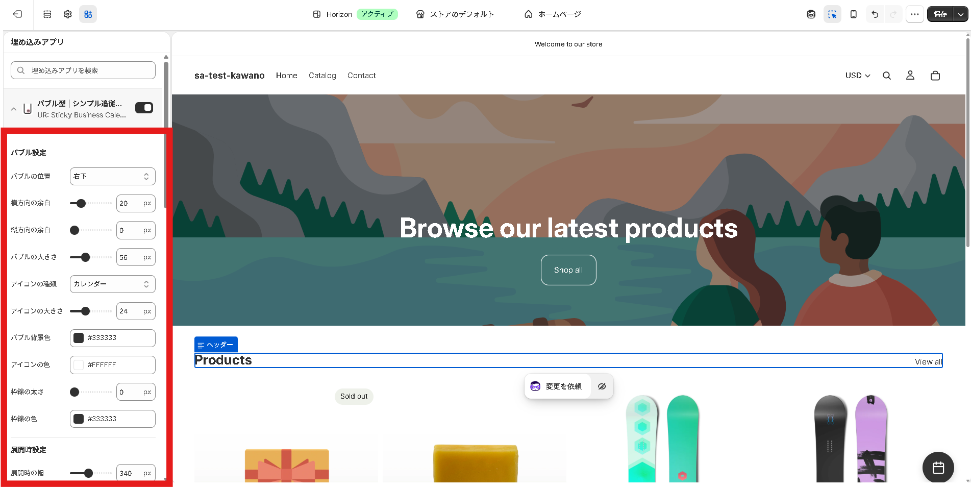
Task: Click the Welcome to our store announcement
Action: [x=568, y=44]
